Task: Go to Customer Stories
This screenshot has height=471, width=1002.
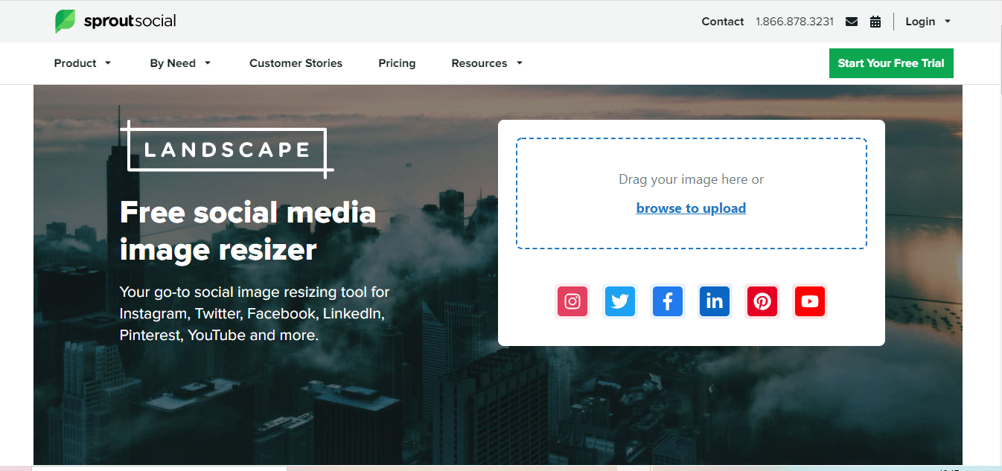Action: tap(296, 63)
